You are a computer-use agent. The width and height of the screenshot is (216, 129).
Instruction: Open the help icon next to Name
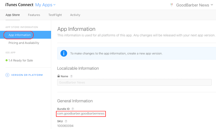[71, 76]
